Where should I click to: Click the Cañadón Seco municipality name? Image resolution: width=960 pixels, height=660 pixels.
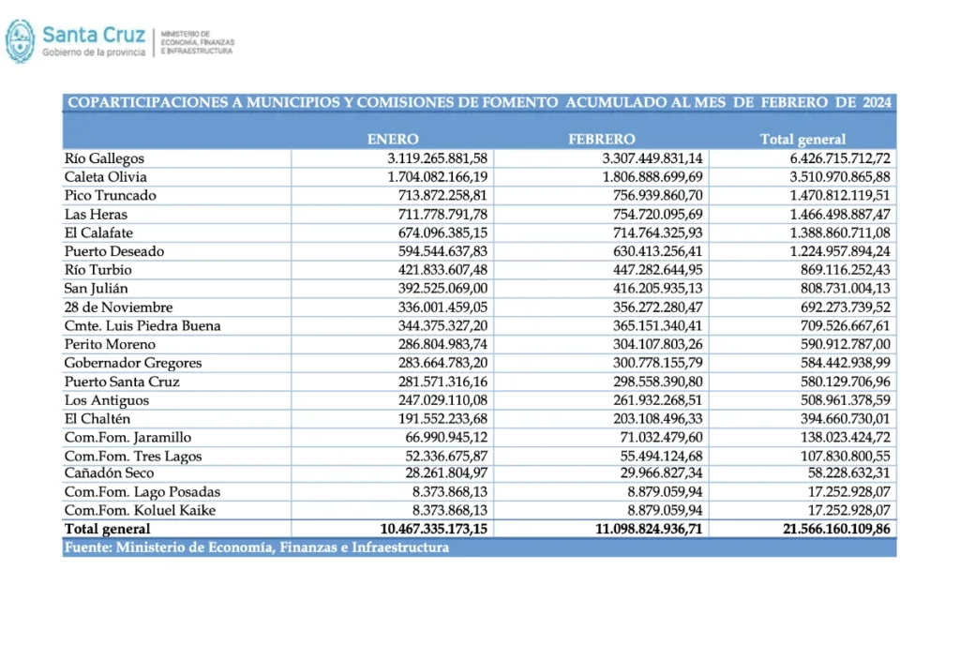[x=103, y=474]
